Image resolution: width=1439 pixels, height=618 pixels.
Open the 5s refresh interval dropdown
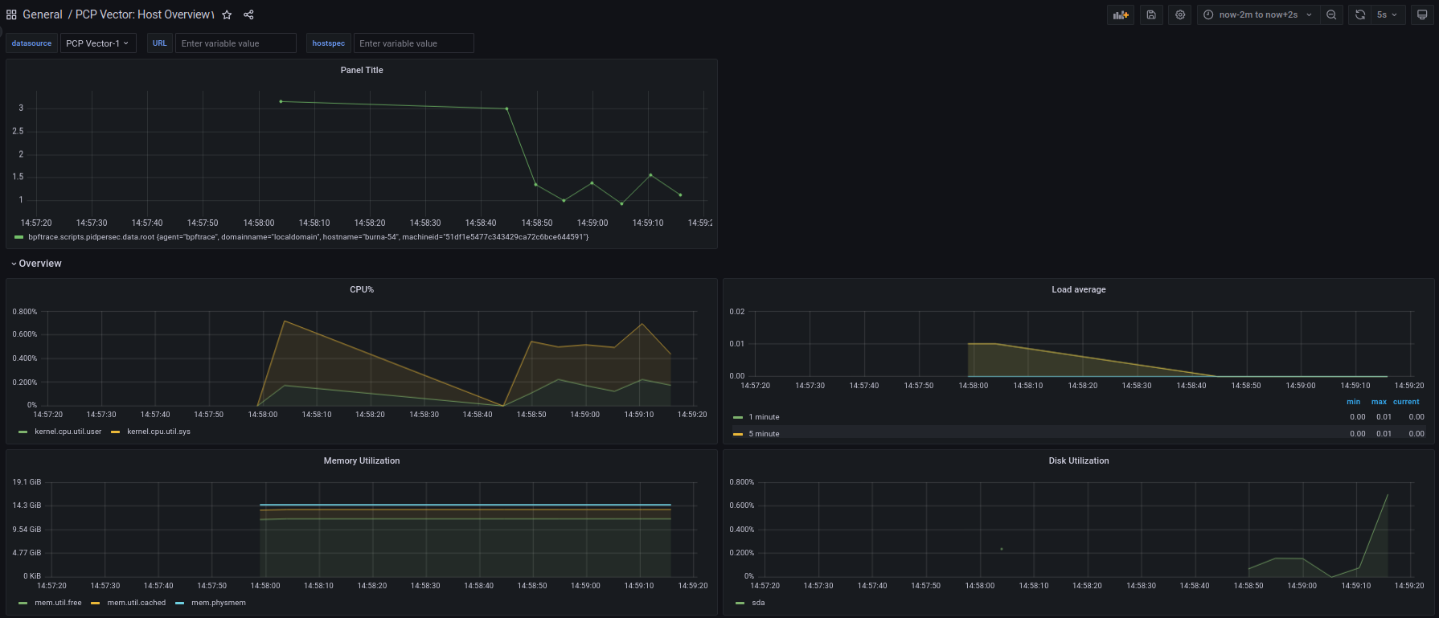pos(1387,14)
